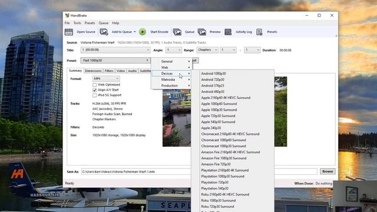The width and height of the screenshot is (377, 212).
Task: Switch to the Dimensions tab
Action: 93,71
